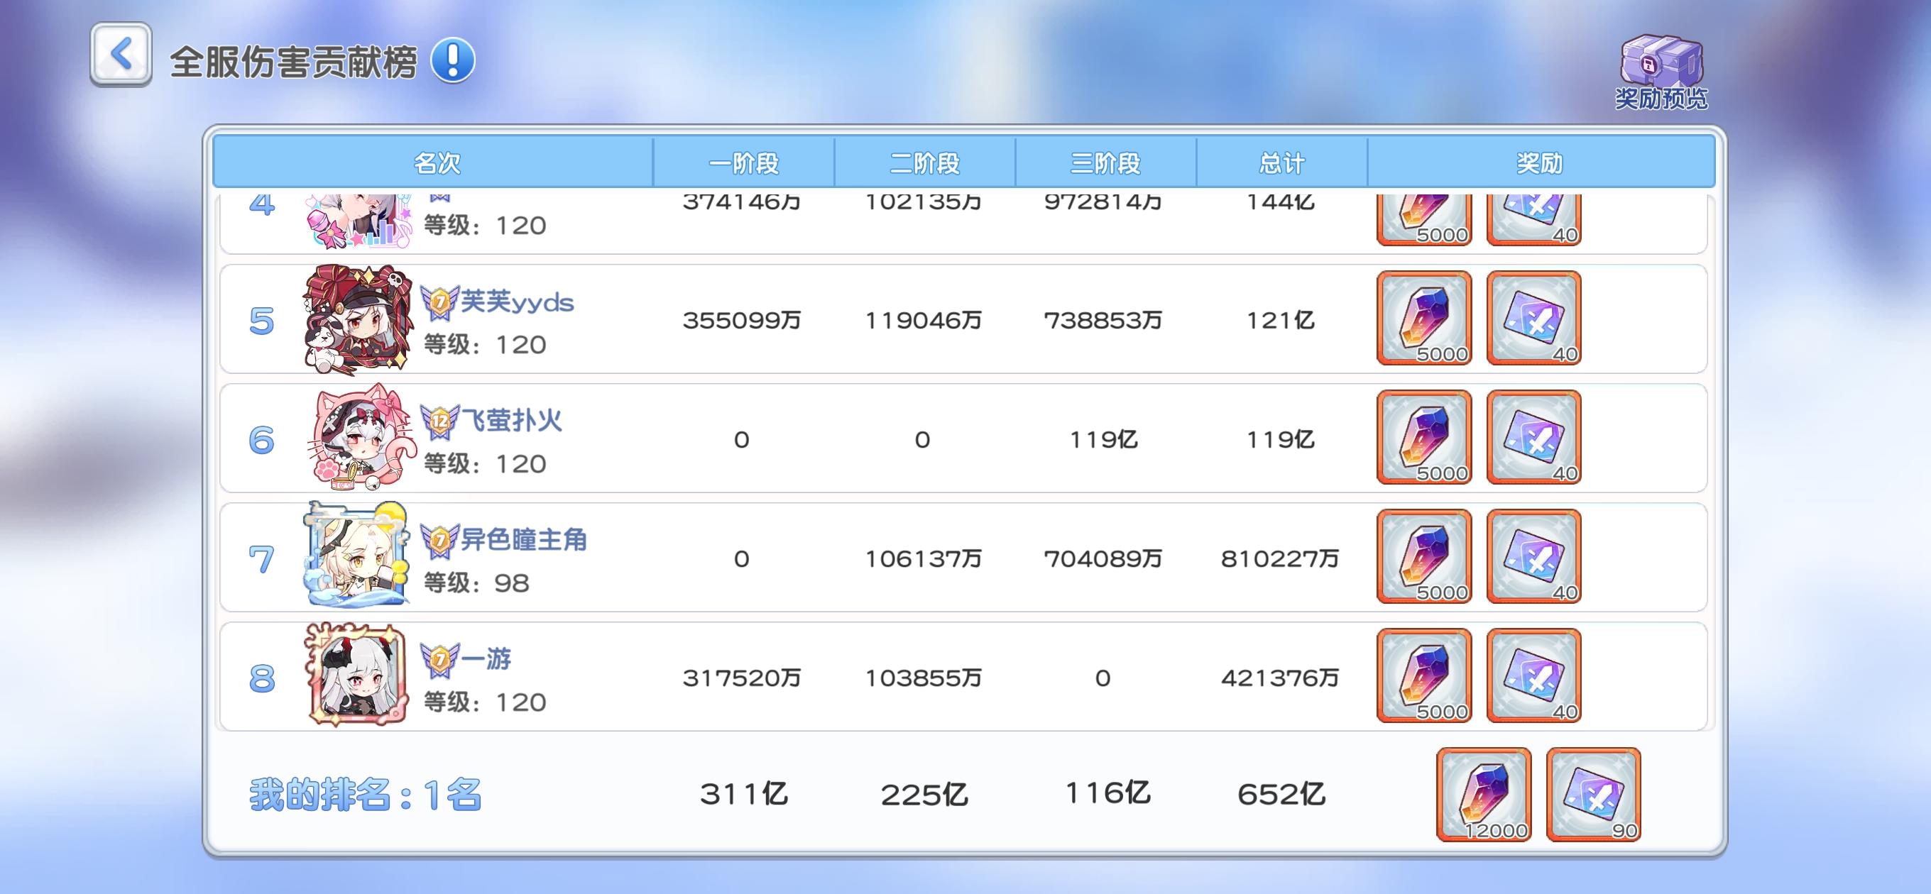Open the leaderboard info exclamation icon

point(453,60)
